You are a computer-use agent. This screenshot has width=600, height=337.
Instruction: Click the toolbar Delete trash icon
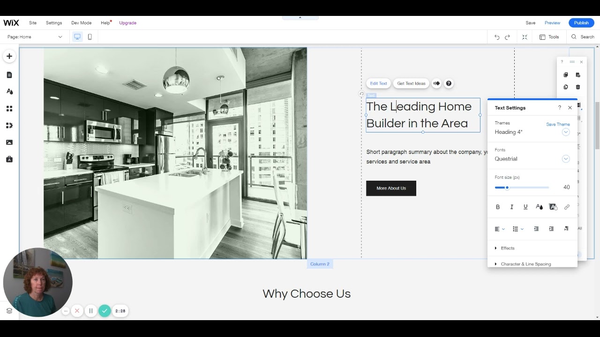pyautogui.click(x=578, y=87)
